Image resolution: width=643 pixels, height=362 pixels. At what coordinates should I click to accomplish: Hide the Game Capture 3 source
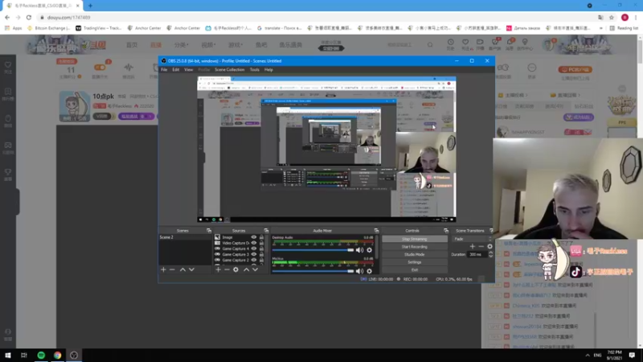[x=254, y=254]
